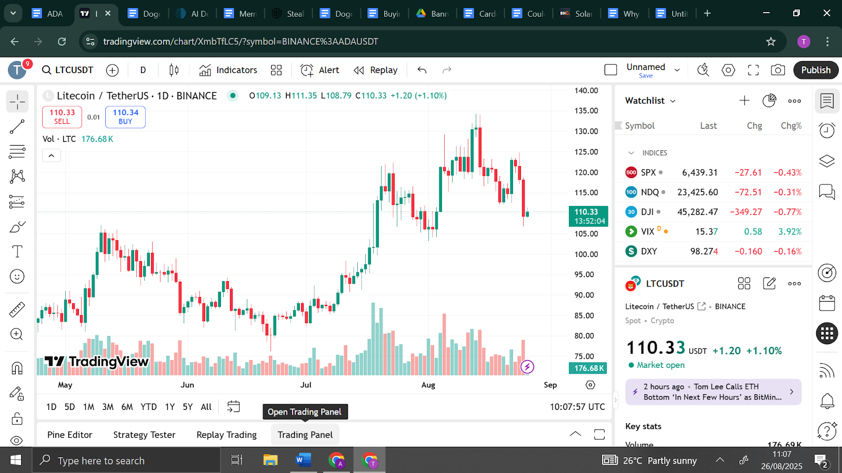Open the Alerts clock sidebar icon
This screenshot has width=842, height=473.
click(x=827, y=130)
